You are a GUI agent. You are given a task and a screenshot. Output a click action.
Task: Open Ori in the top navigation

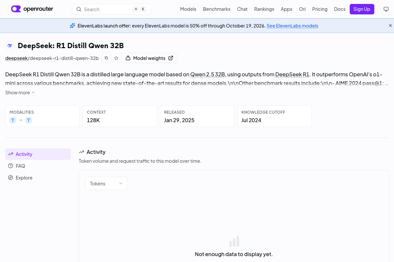click(x=302, y=9)
